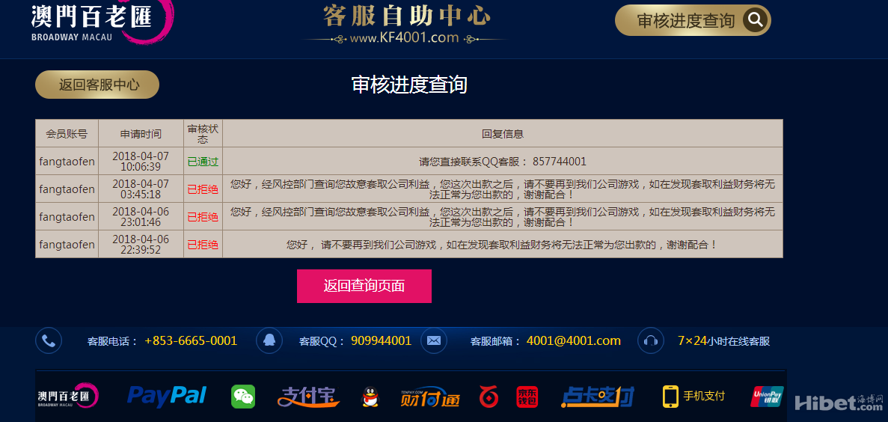Image resolution: width=888 pixels, height=422 pixels.
Task: Click the magnifier icon in 审核进度查询
Action: [756, 20]
